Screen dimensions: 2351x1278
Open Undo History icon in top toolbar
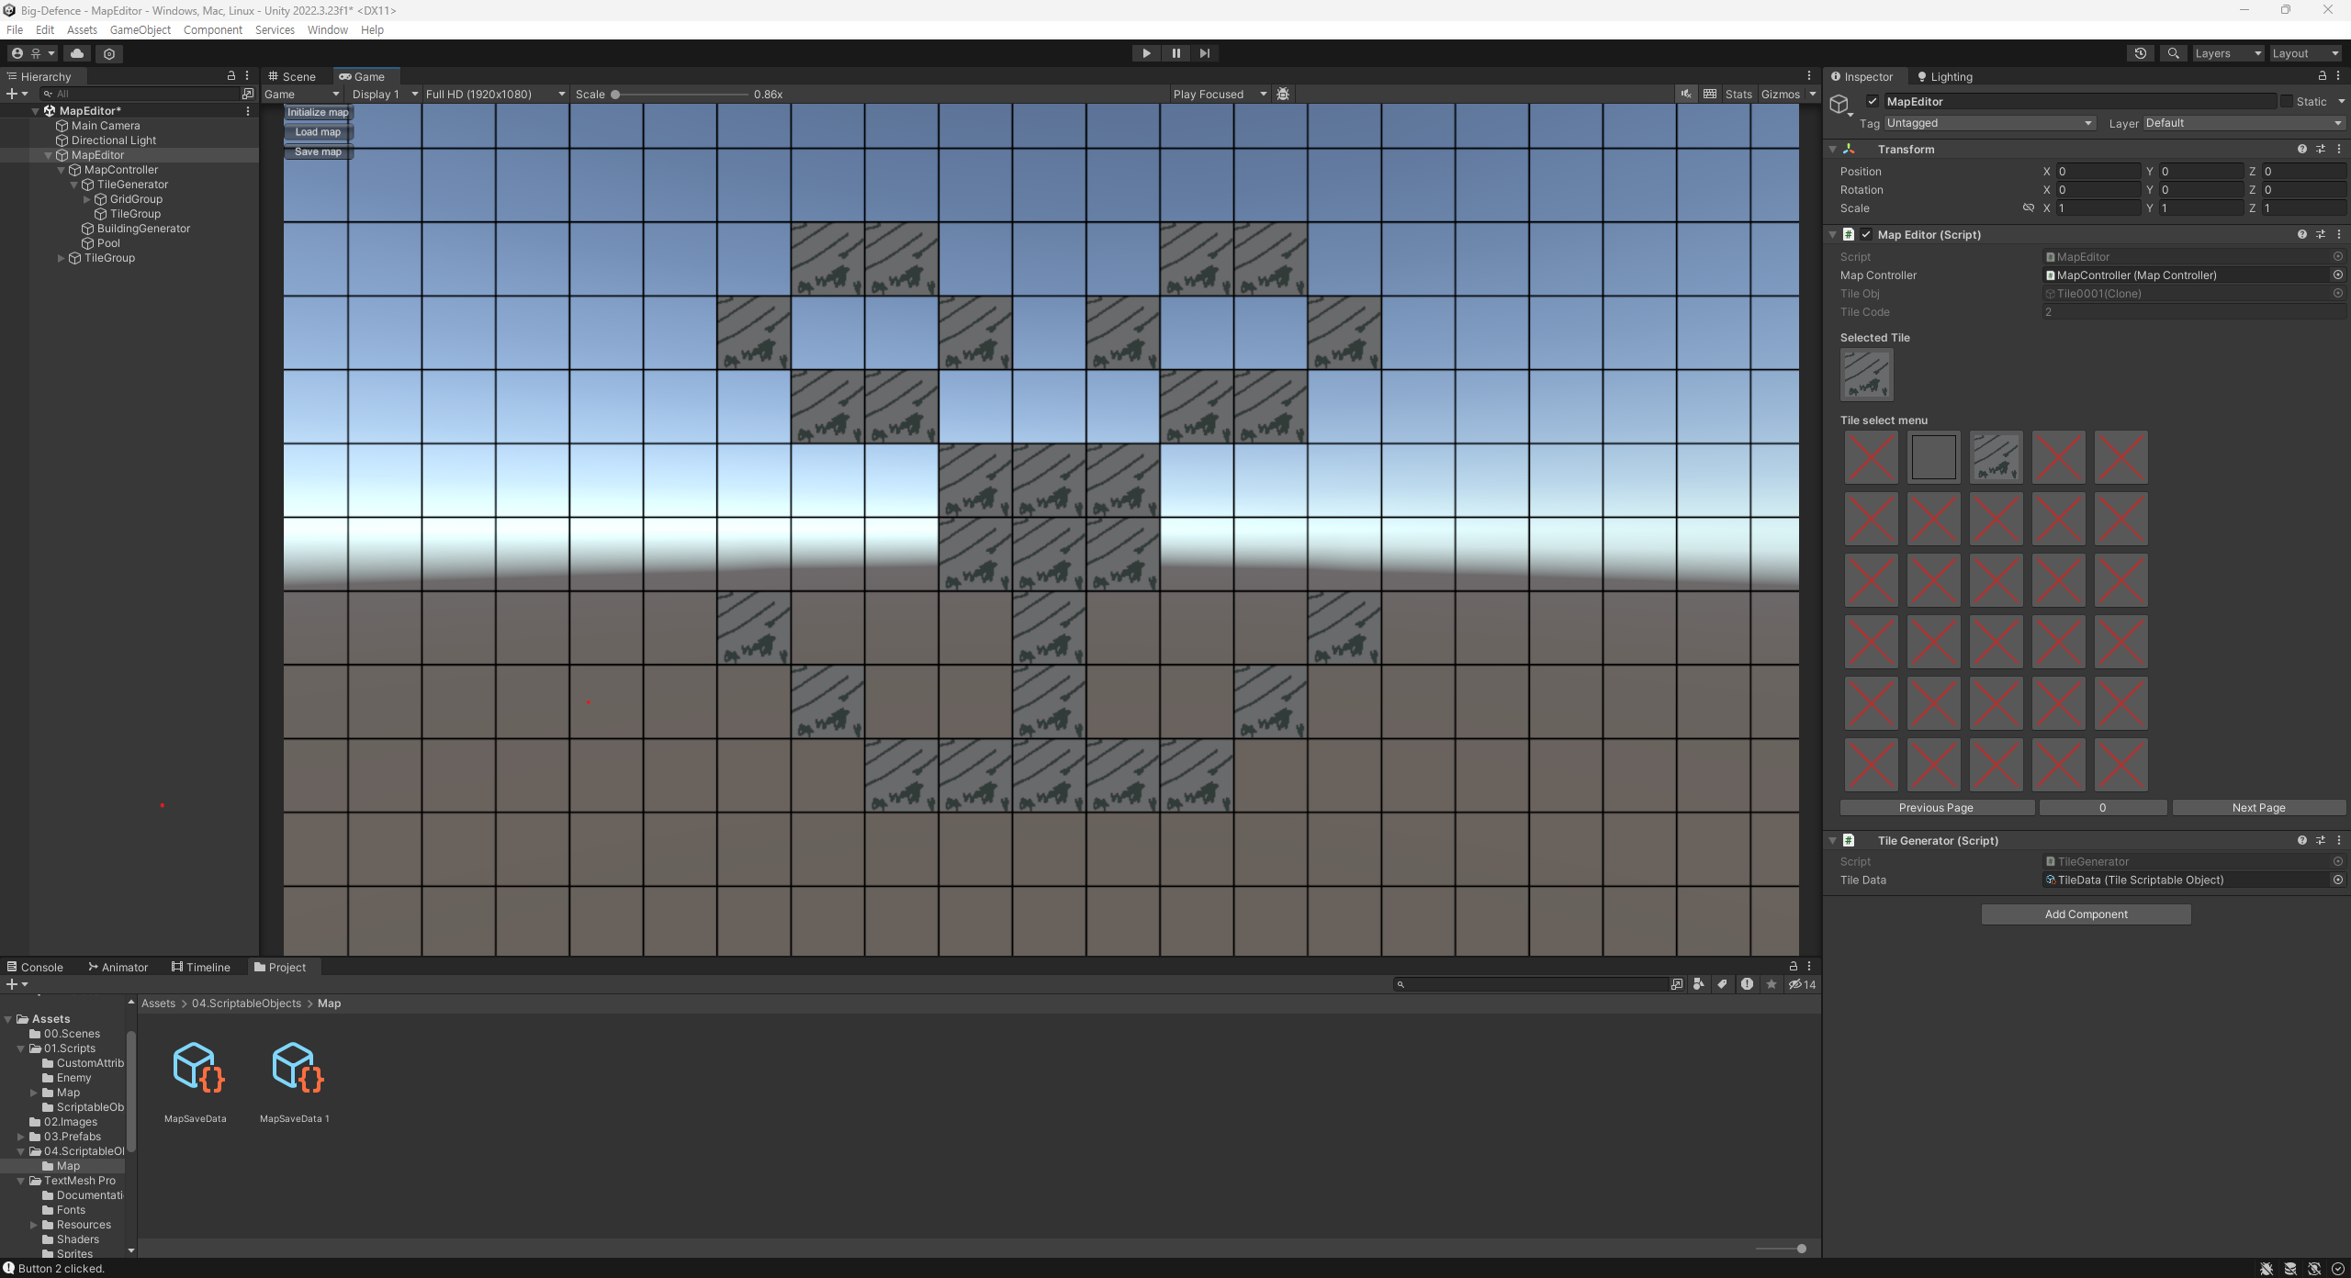(2140, 53)
